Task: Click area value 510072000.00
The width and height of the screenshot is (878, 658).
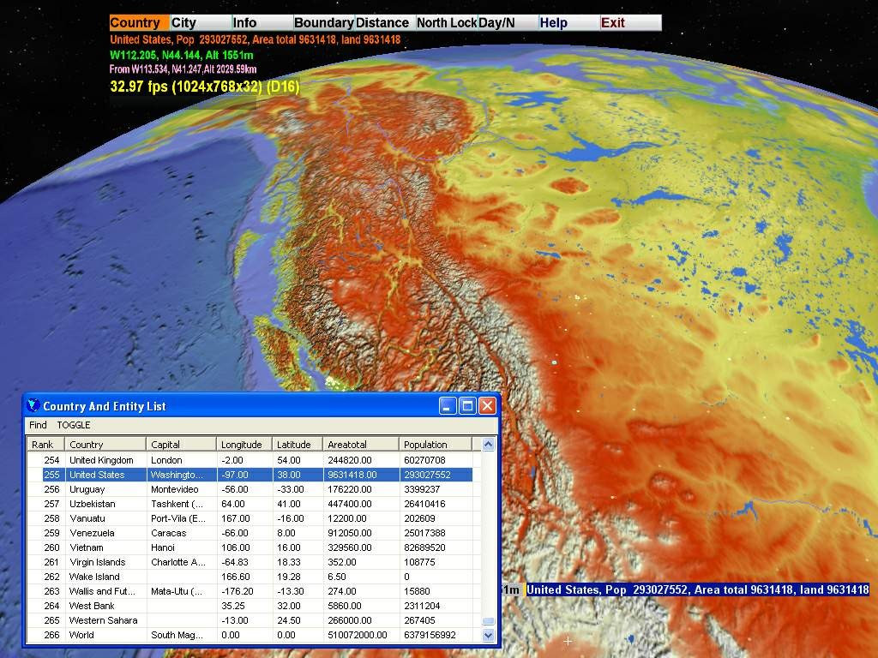Action: tap(358, 635)
